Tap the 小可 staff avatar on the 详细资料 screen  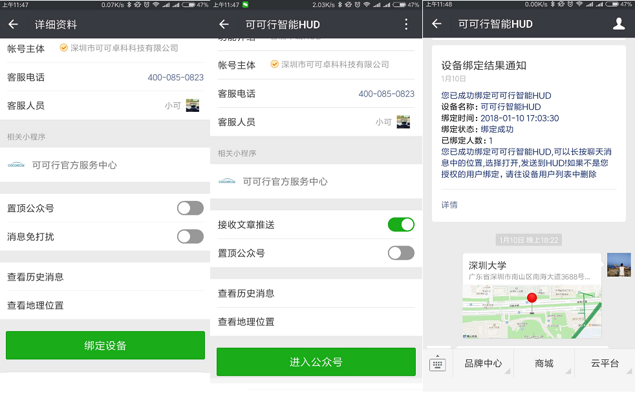[x=192, y=105]
